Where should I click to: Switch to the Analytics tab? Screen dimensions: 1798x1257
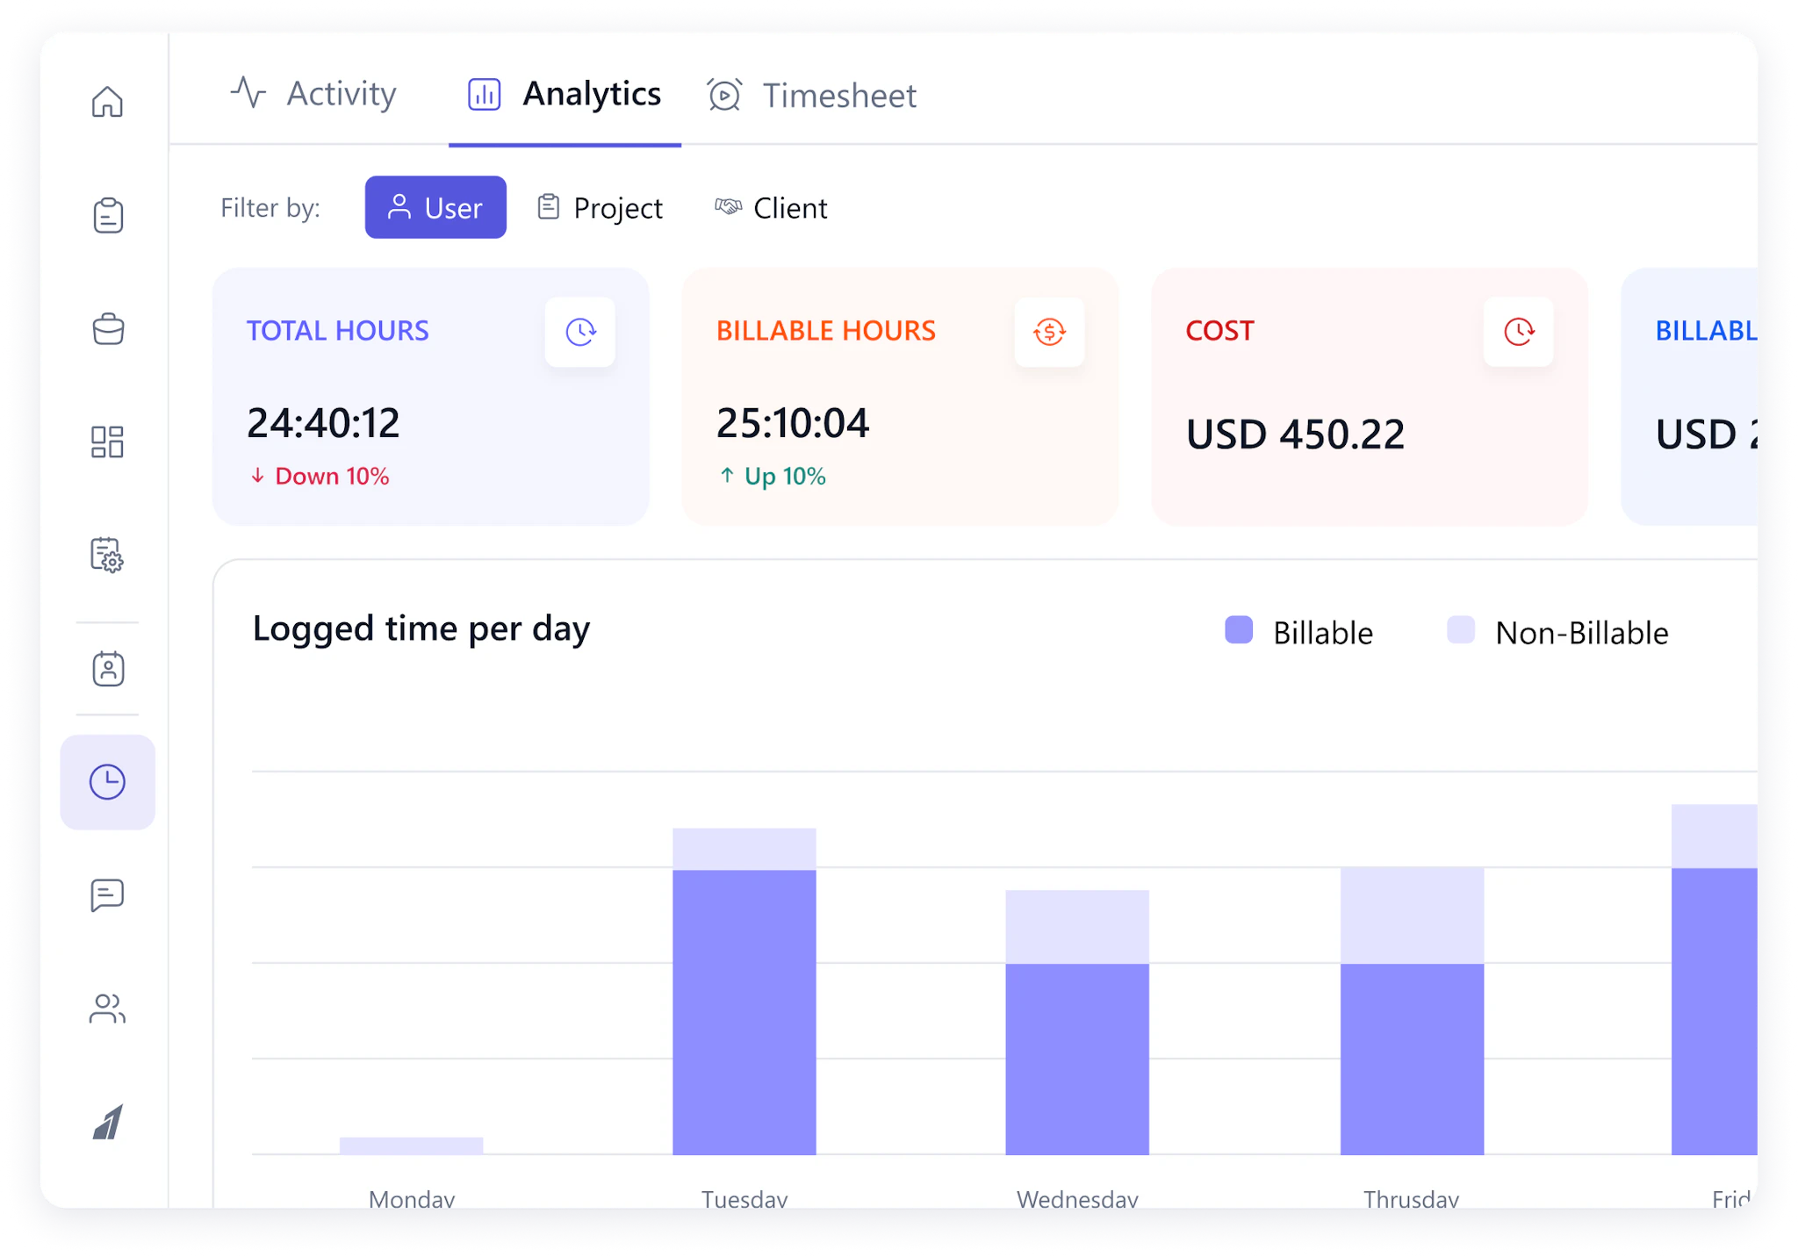tap(565, 93)
